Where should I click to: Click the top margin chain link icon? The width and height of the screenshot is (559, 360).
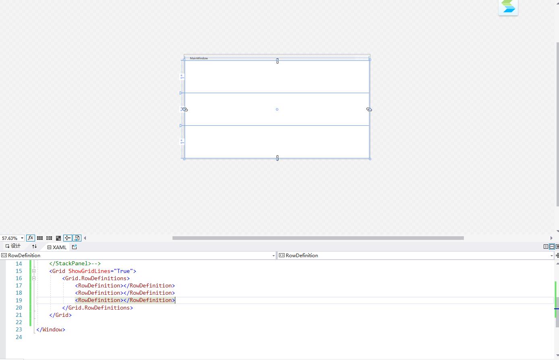coord(277,61)
